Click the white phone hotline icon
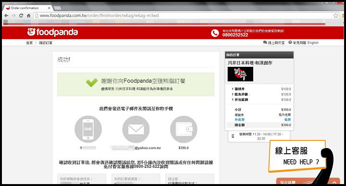 [x=215, y=33]
